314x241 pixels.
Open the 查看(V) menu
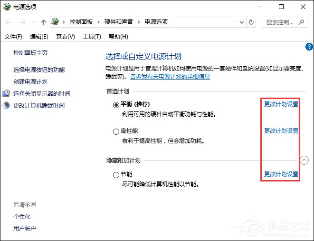point(66,37)
